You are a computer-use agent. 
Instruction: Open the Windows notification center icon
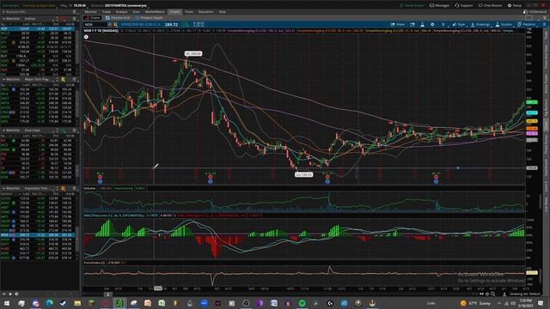pyautogui.click(x=541, y=303)
